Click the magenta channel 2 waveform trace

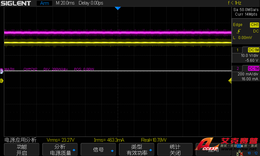[x=117, y=32]
